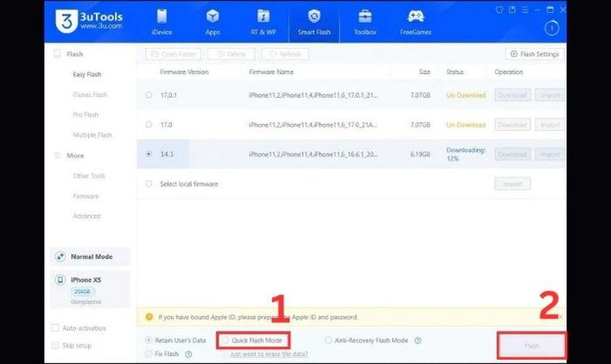The image size is (611, 364).
Task: Check the Auto-activation checkbox
Action: [55, 328]
